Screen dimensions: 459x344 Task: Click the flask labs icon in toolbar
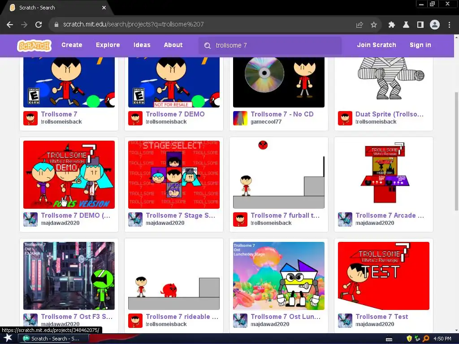406,25
